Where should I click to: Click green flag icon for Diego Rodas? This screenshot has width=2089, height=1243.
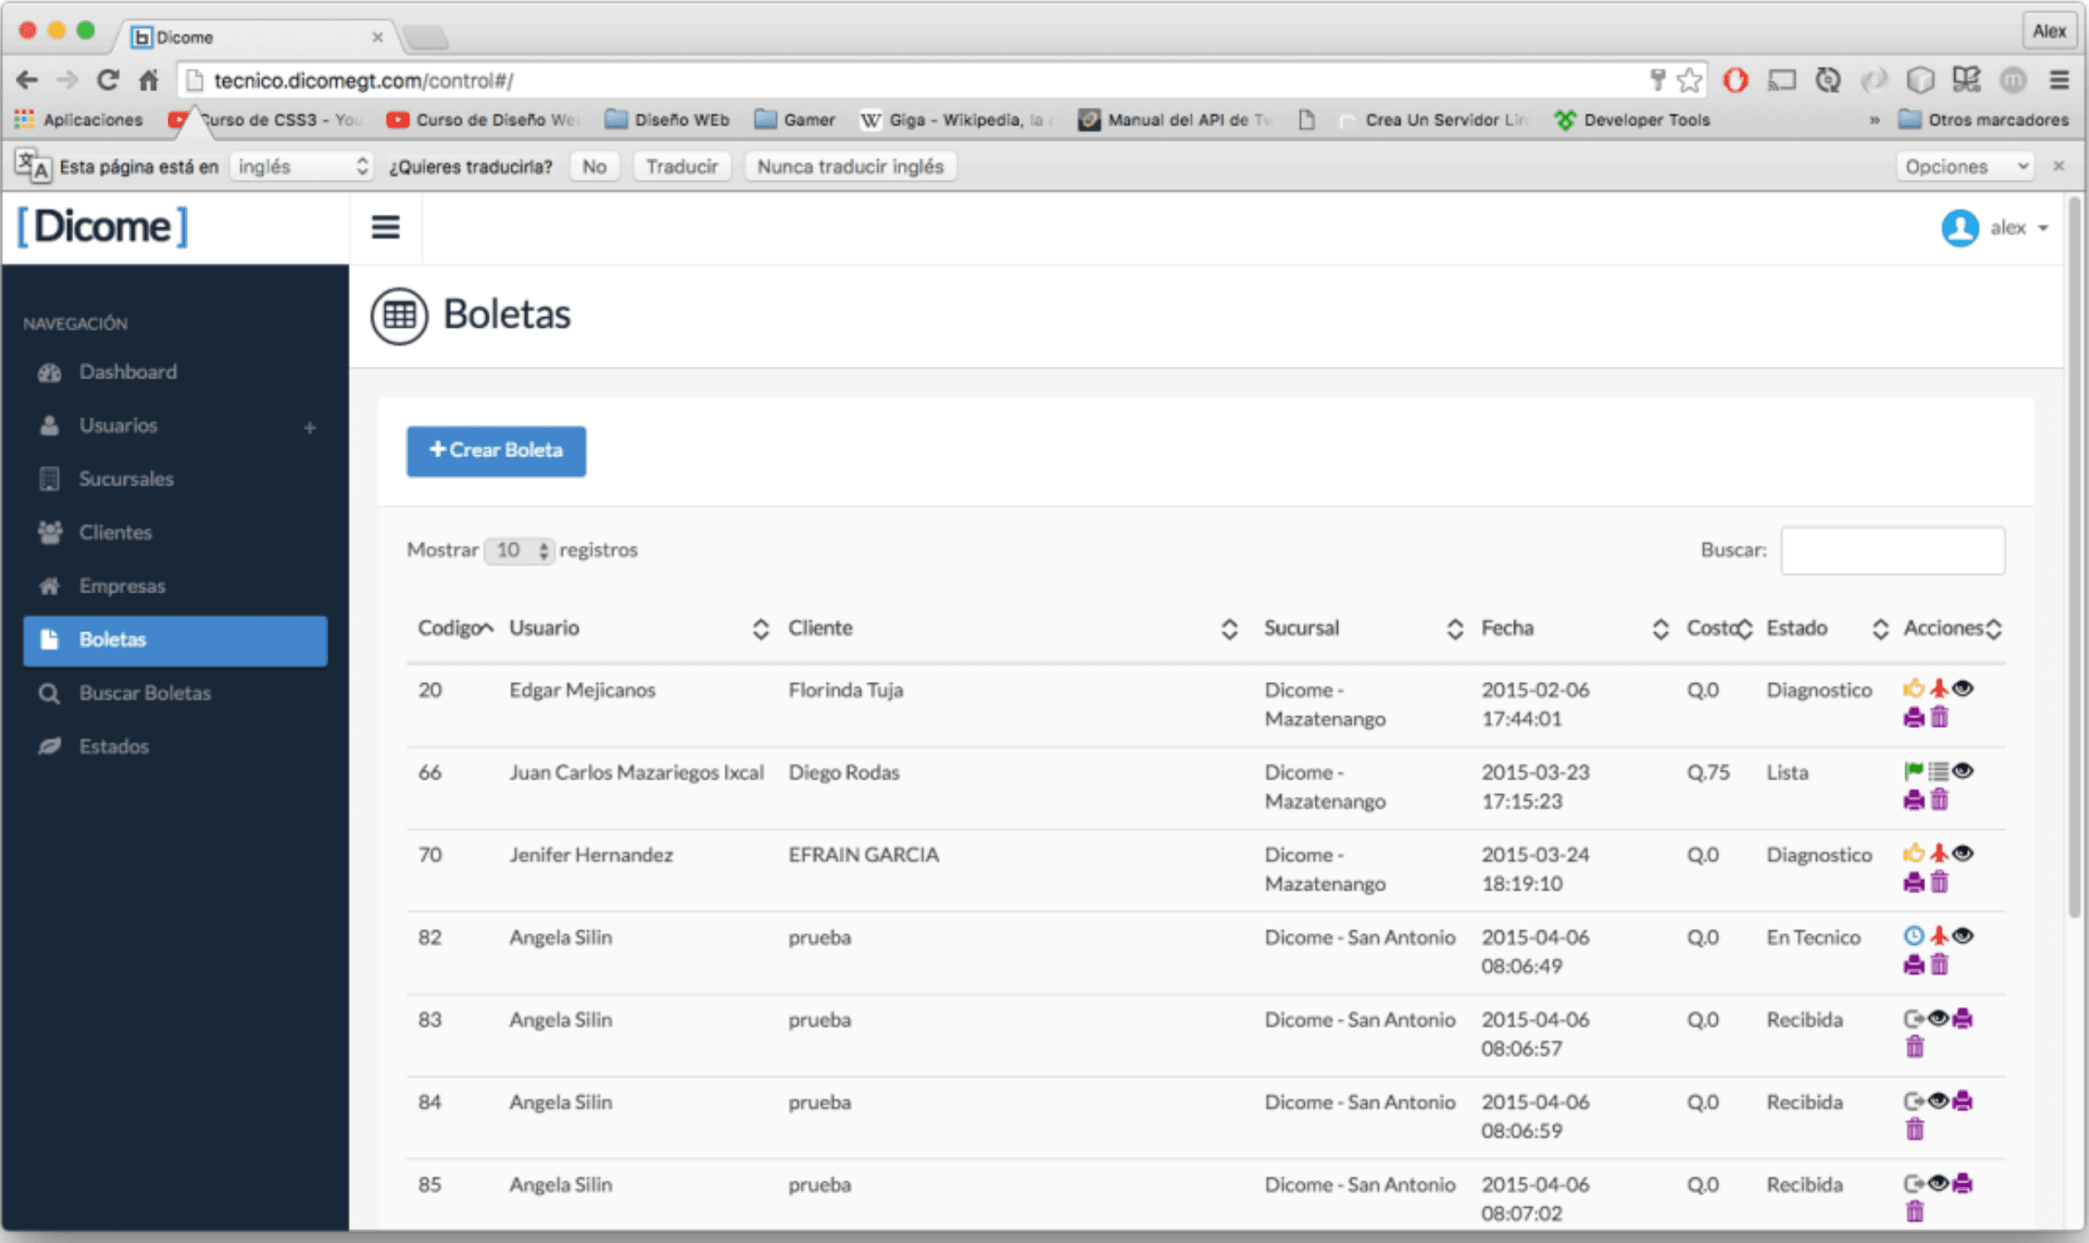1913,771
